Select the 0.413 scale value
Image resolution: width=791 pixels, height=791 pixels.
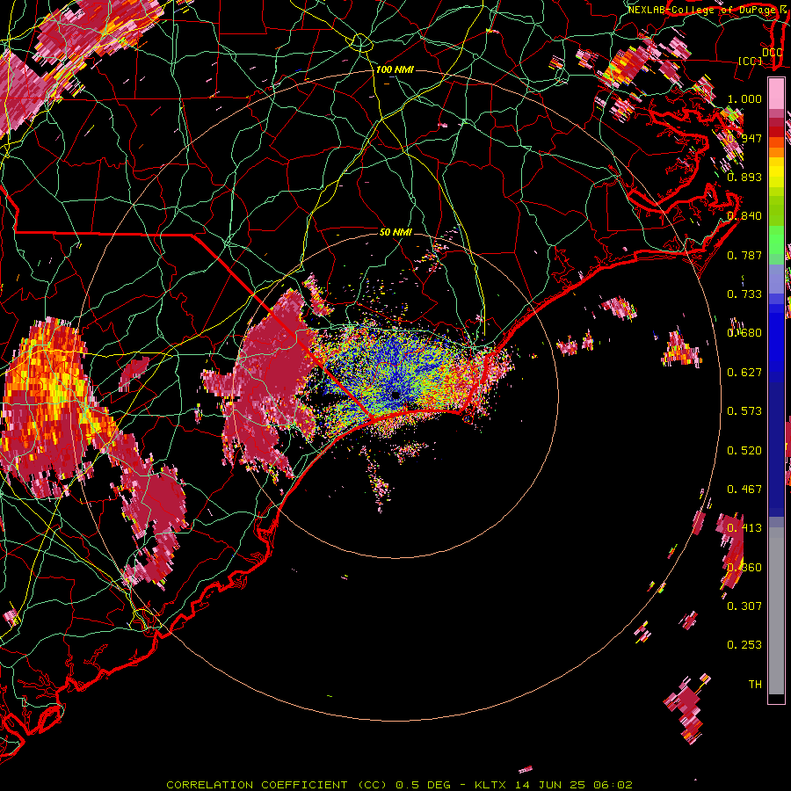[744, 528]
